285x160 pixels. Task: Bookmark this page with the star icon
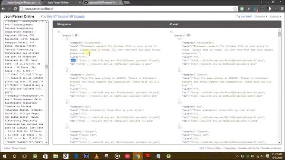235,9
